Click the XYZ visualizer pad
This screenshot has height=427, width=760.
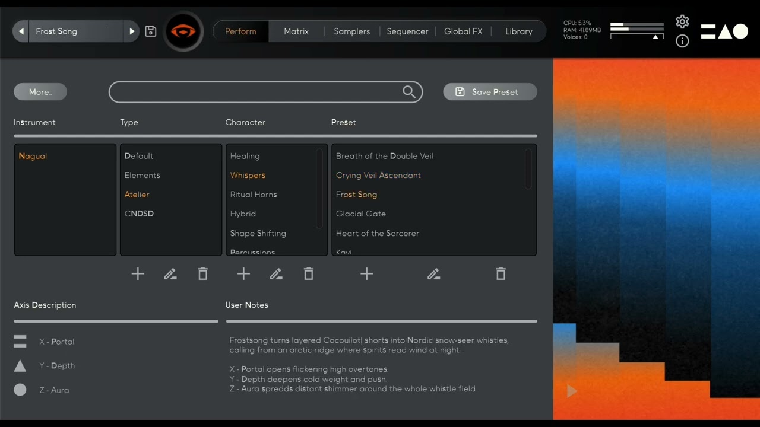[657, 239]
